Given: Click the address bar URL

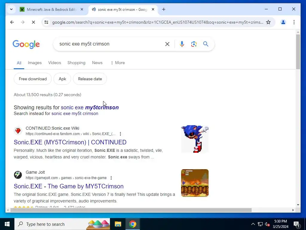Looking at the screenshot, I should tap(158, 22).
